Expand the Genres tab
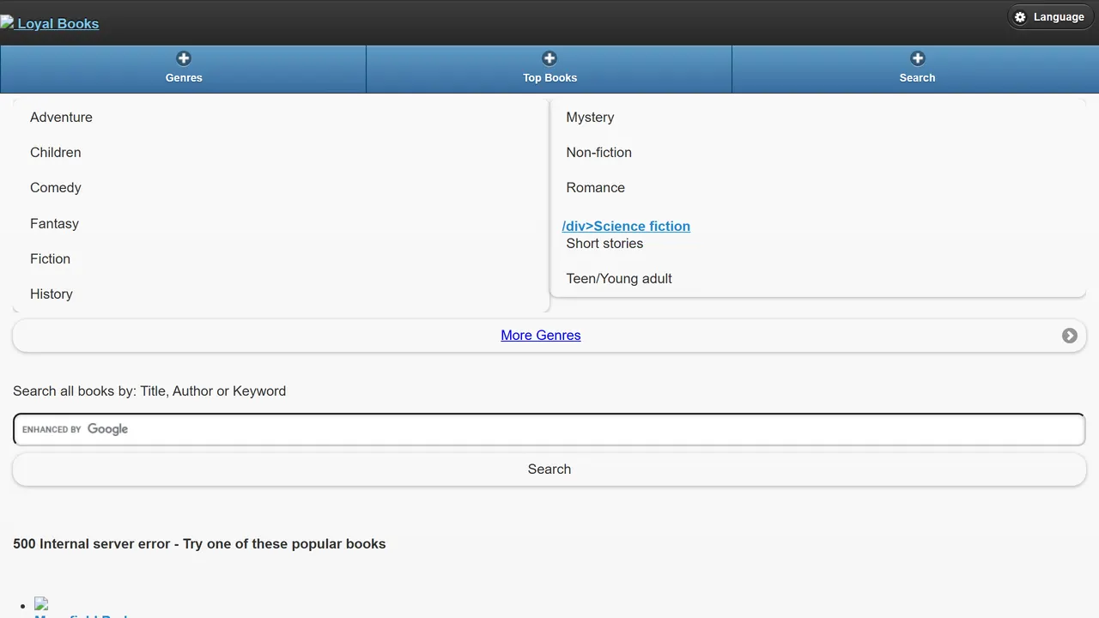Screen dimensions: 1099x618 (184, 69)
